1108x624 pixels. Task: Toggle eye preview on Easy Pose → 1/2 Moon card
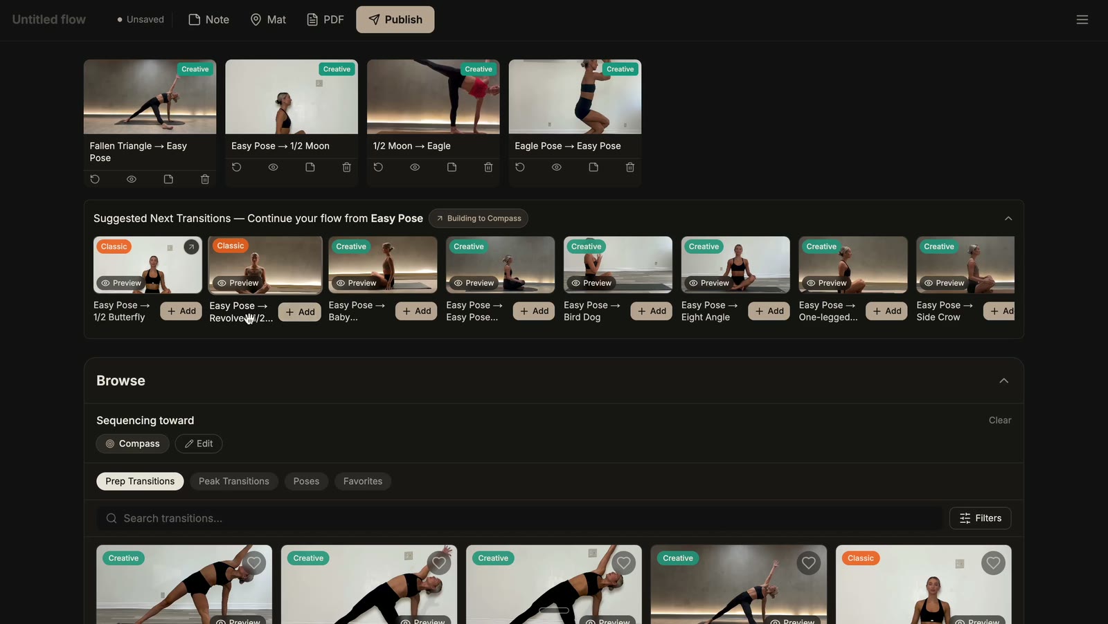coord(274,167)
